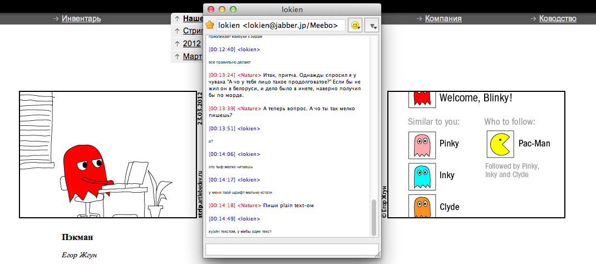Click the up arrow beside 2012
Viewport: 596px width, 264px height.
tap(177, 44)
